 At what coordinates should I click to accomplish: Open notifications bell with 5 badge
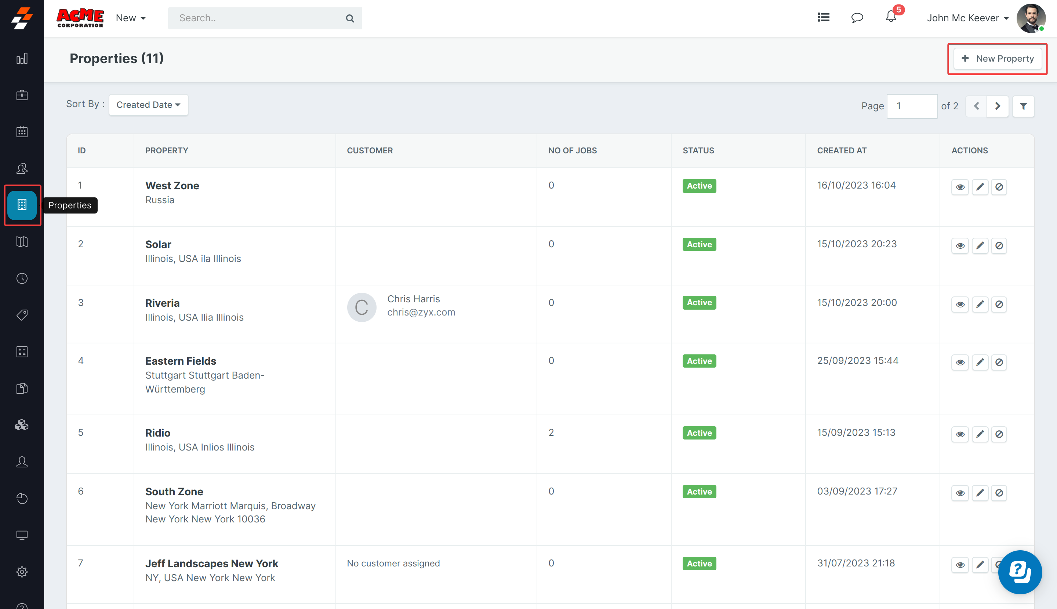point(891,18)
